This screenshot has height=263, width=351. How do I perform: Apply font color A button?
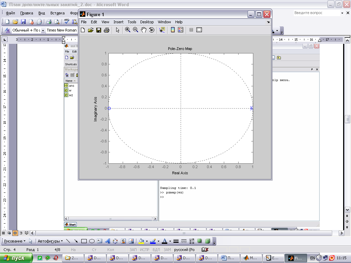[165, 241]
